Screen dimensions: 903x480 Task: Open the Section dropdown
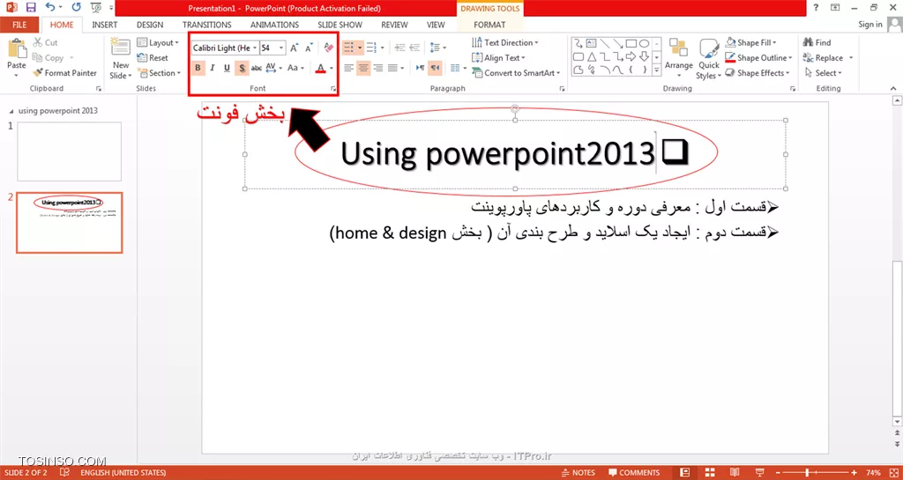[x=159, y=73]
